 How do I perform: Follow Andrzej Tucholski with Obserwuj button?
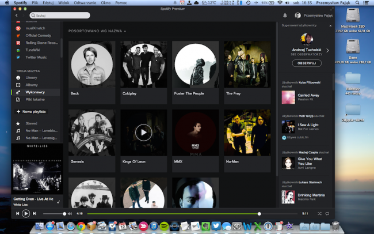(x=307, y=63)
